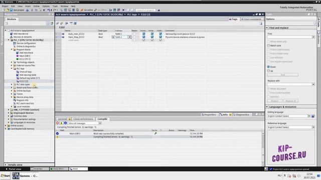Collapse the Project tree panel arrow
Screen dimensions: 321x180
click(x=53, y=14)
